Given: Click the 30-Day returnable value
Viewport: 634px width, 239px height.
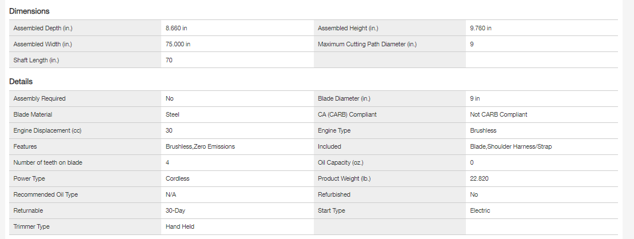Looking at the screenshot, I should coord(176,210).
